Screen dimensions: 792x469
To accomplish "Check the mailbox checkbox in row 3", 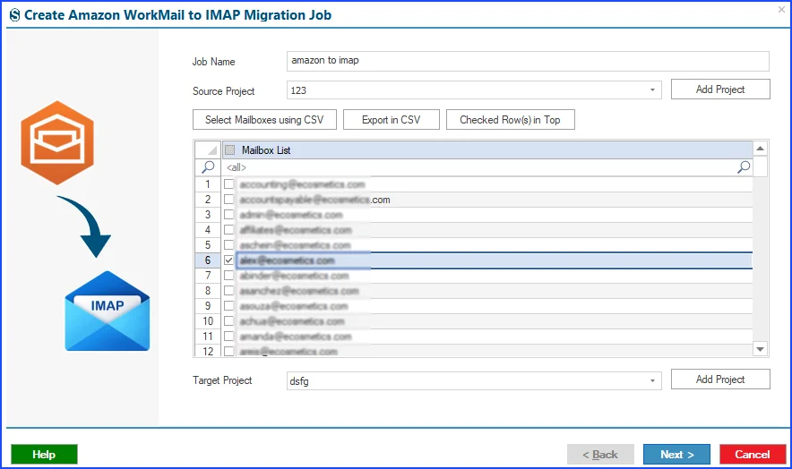I will coord(228,215).
